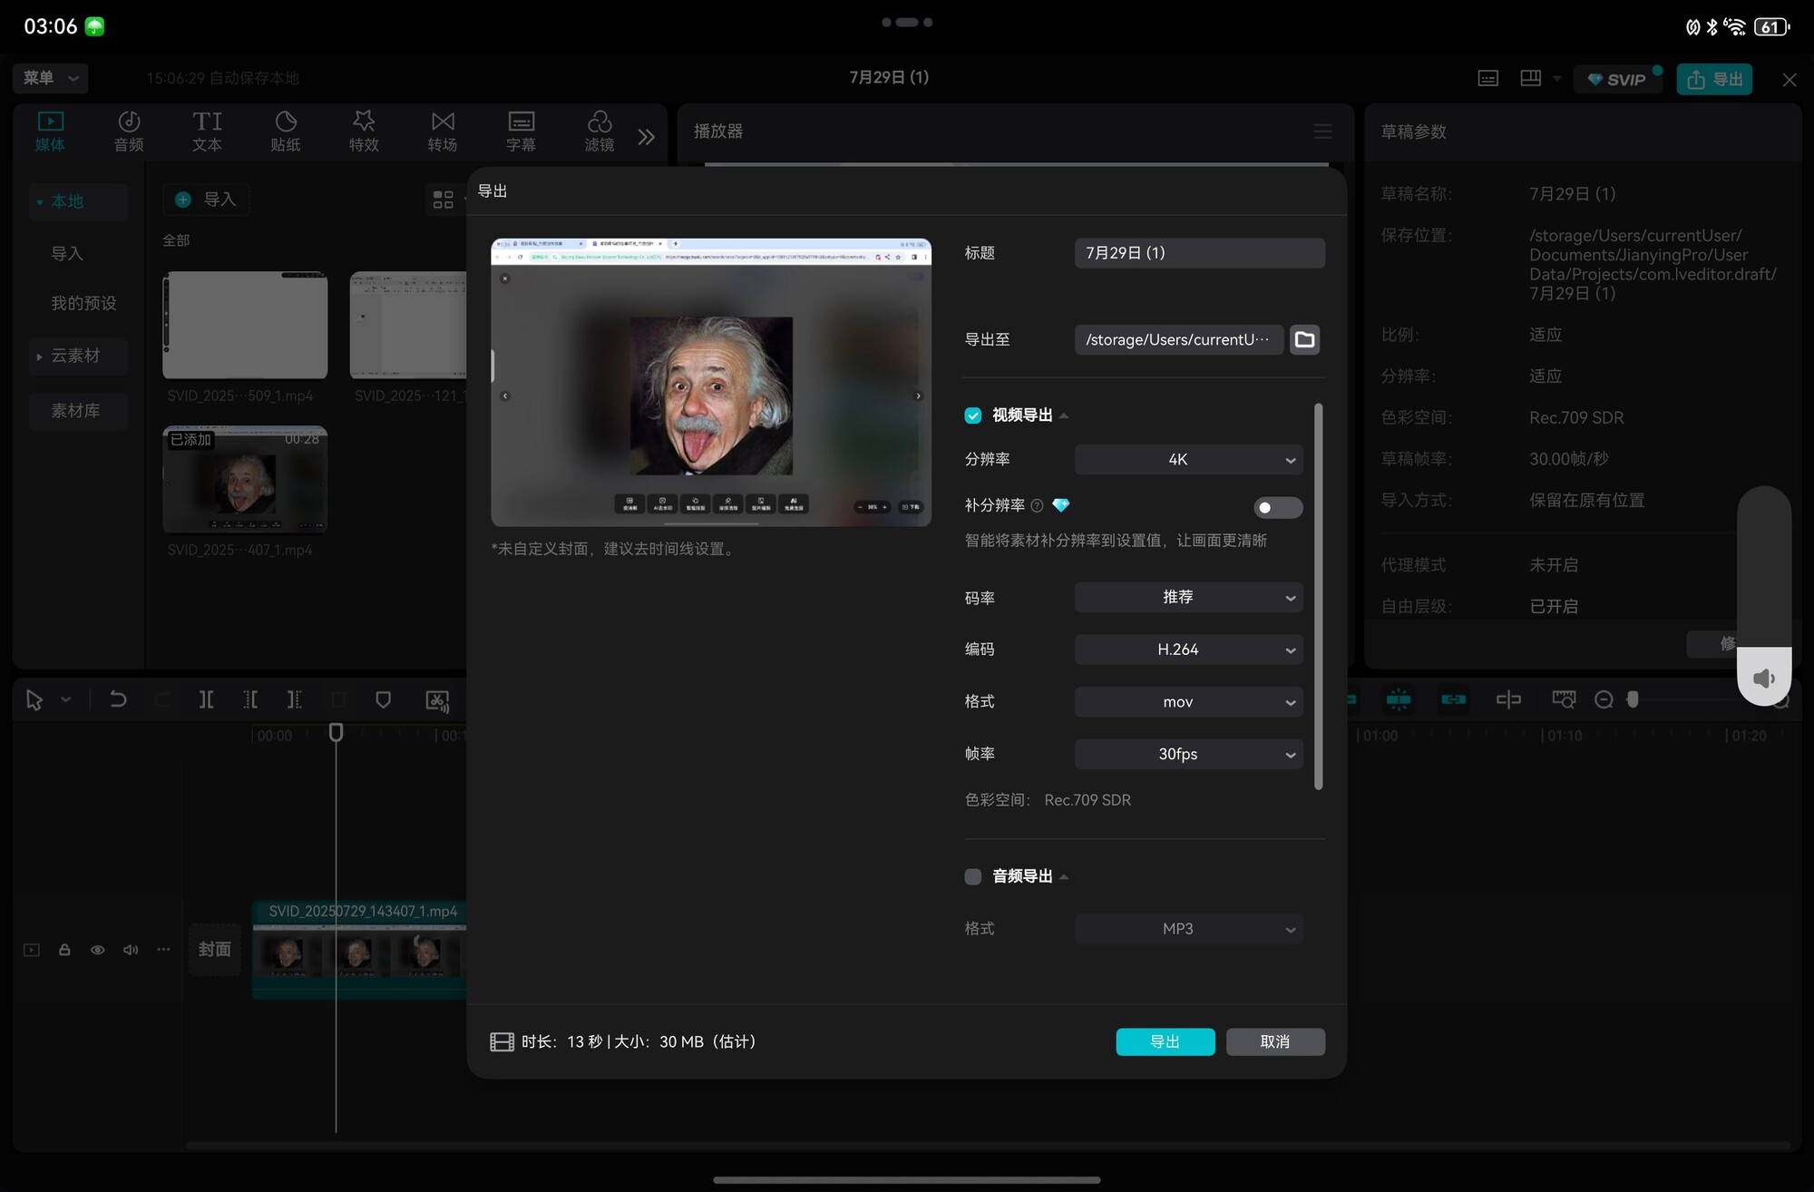Open the 音频 (Audio) tab
The height and width of the screenshot is (1192, 1814).
point(129,132)
